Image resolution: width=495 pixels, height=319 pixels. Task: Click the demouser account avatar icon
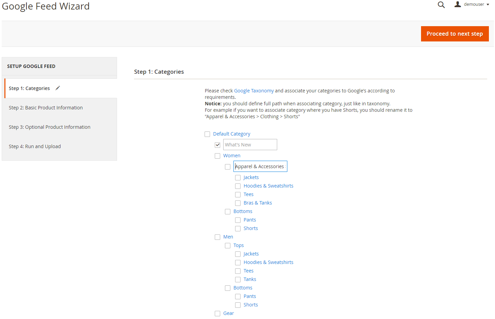tap(458, 4)
